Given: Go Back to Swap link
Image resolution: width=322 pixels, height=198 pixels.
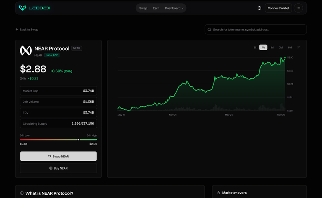Looking at the screenshot, I should [27, 30].
